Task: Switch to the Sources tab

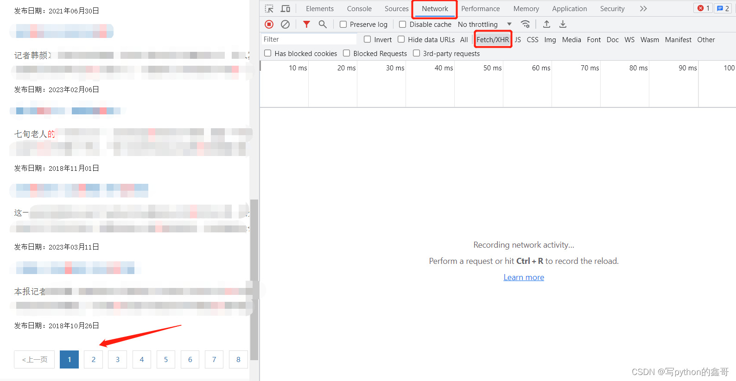Action: (397, 9)
